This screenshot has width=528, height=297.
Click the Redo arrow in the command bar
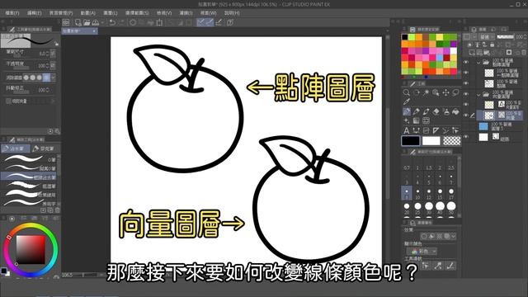coord(121,22)
